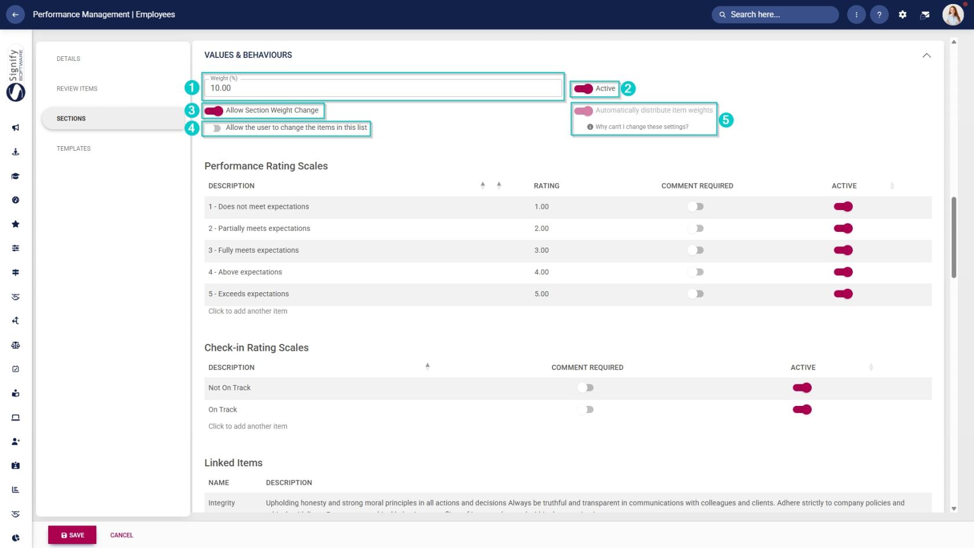
Task: Click the balance scale icon in sidebar
Action: pyautogui.click(x=16, y=345)
